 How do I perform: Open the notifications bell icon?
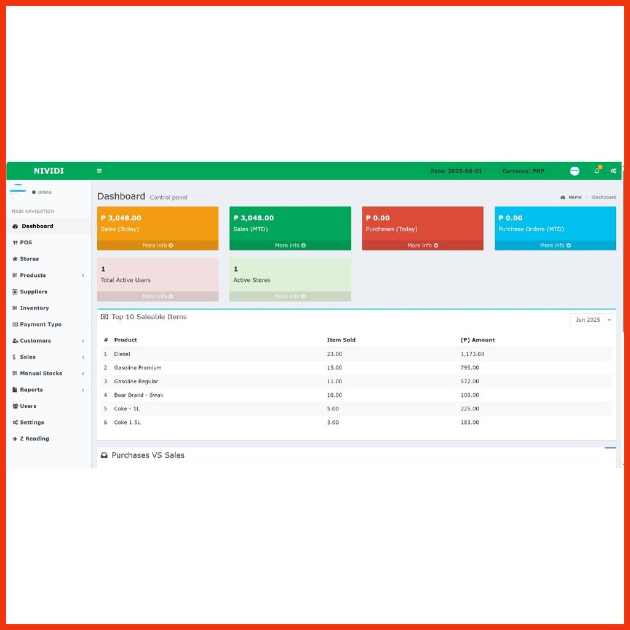(x=596, y=171)
